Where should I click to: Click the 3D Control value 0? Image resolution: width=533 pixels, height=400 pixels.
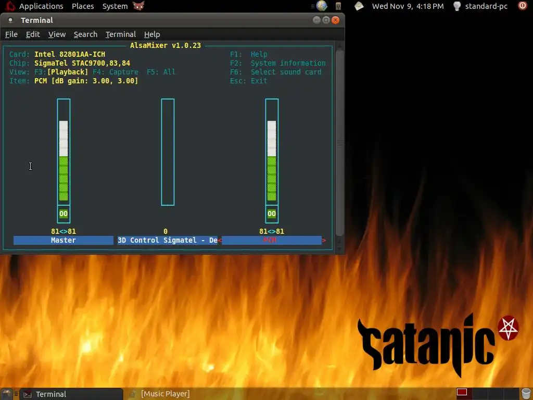pyautogui.click(x=166, y=231)
